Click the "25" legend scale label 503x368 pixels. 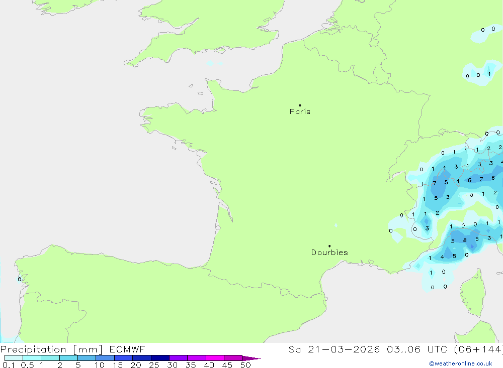pyautogui.click(x=154, y=365)
